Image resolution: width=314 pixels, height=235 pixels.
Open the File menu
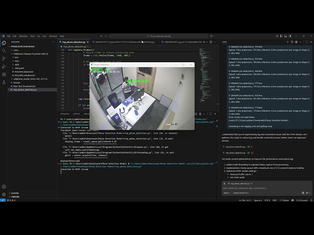[x=9, y=36]
